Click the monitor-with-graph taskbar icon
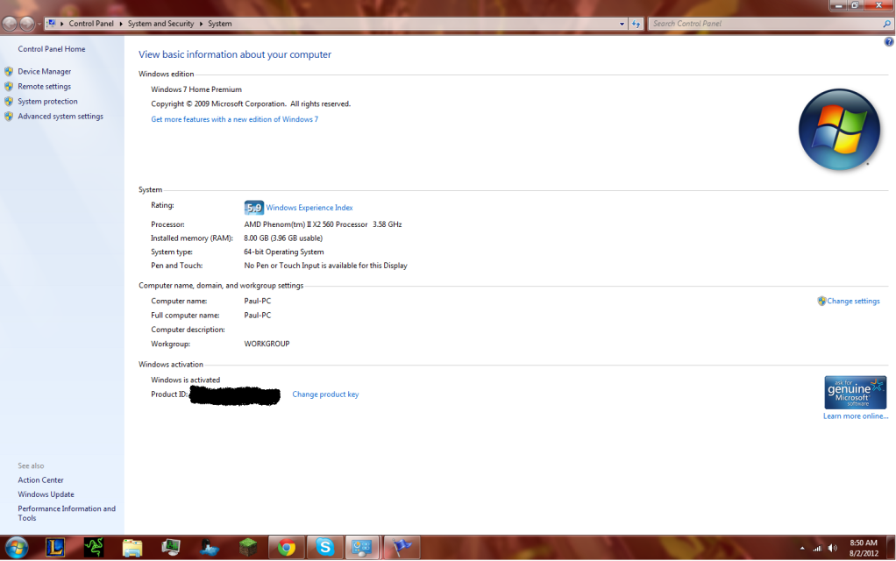Screen dimensions: 896x561 [x=171, y=547]
